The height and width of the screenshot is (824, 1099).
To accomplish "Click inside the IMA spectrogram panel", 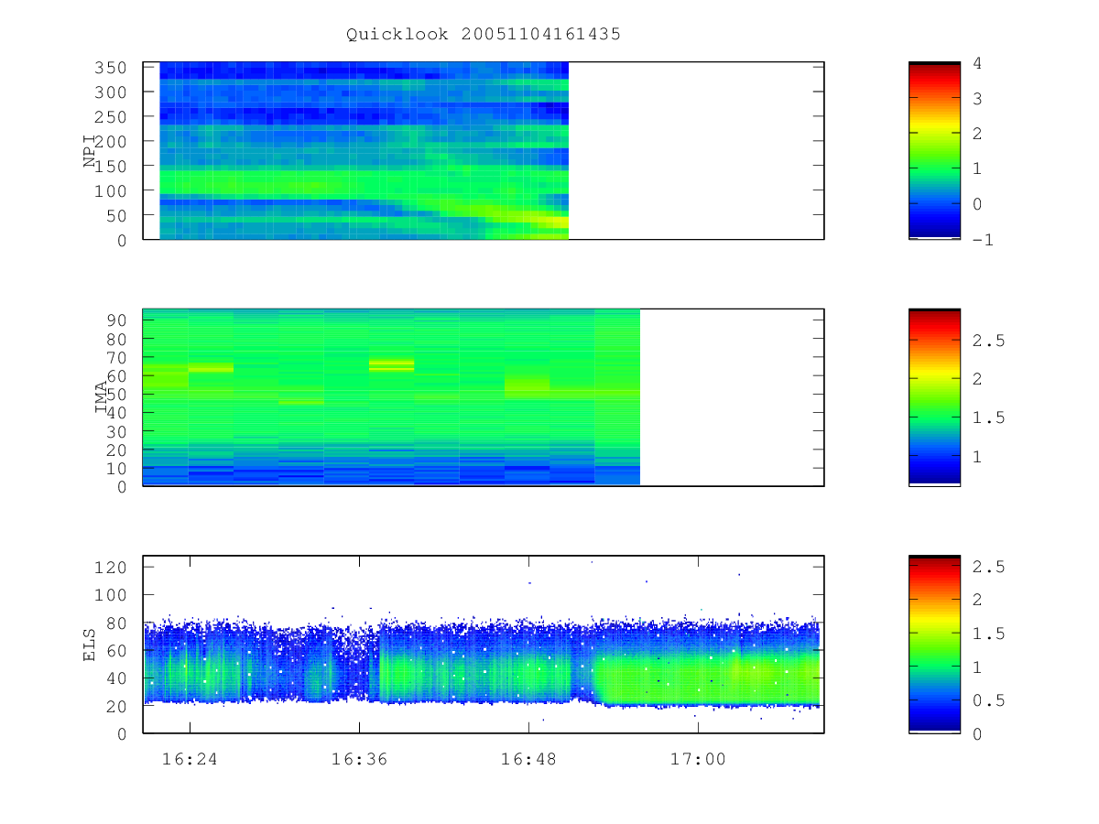I will (x=484, y=397).
